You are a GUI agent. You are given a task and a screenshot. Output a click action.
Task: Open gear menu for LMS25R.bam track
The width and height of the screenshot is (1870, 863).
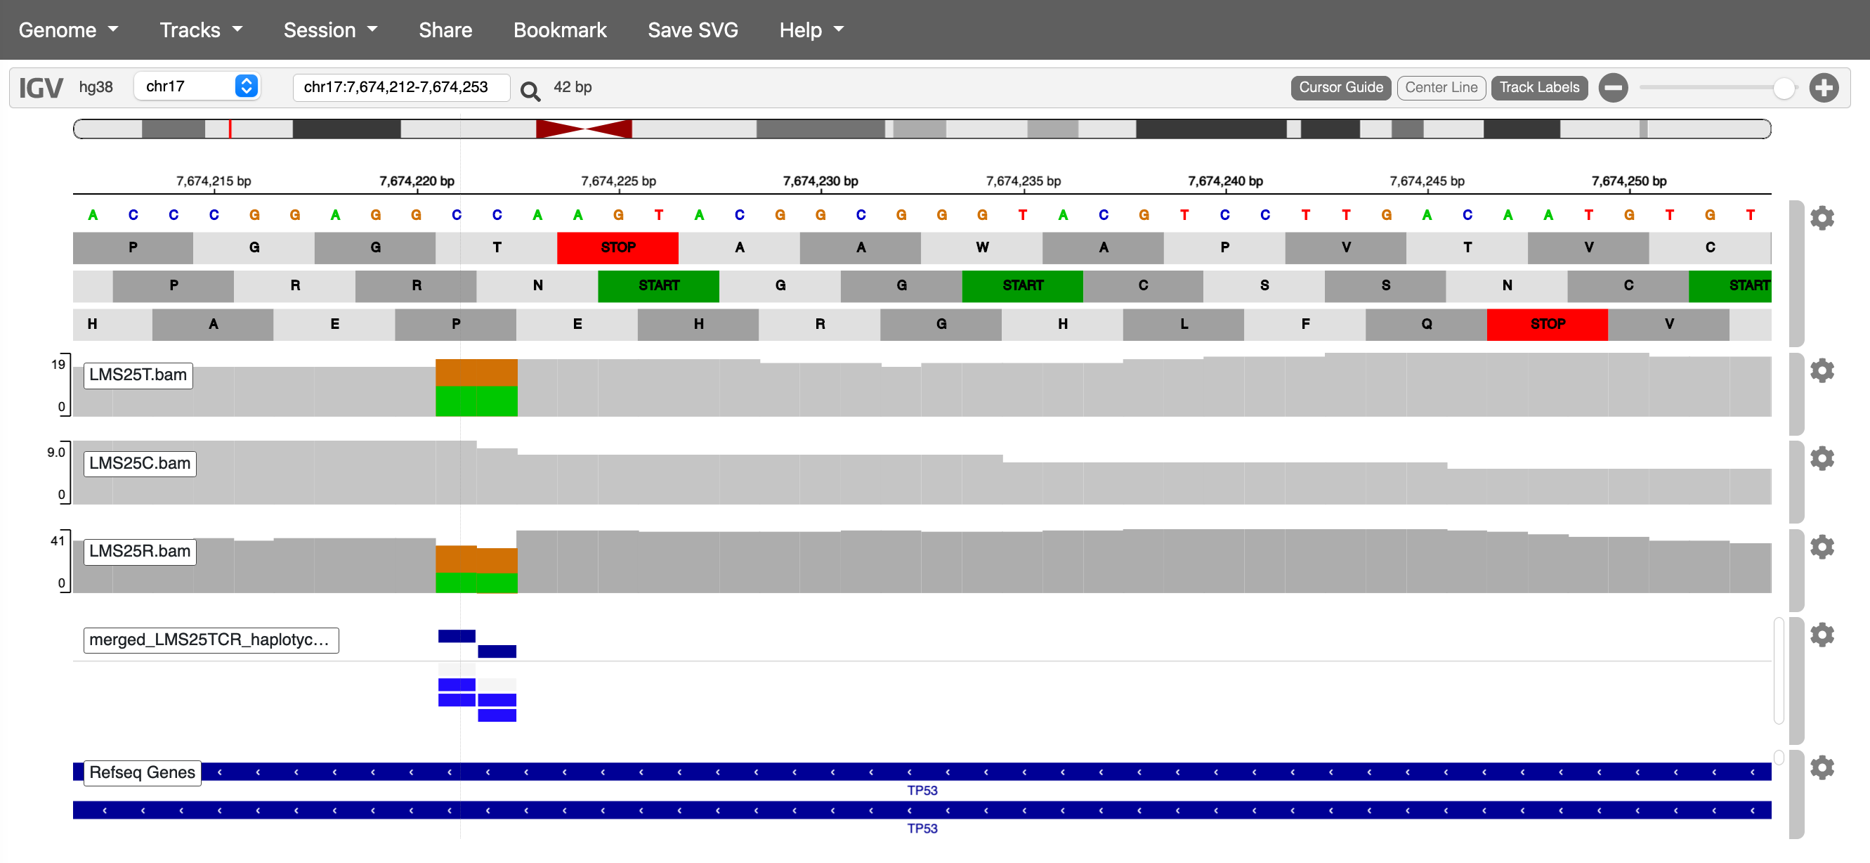[1822, 546]
